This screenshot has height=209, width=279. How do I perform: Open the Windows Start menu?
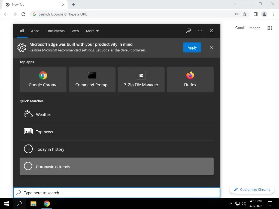pos(7,204)
